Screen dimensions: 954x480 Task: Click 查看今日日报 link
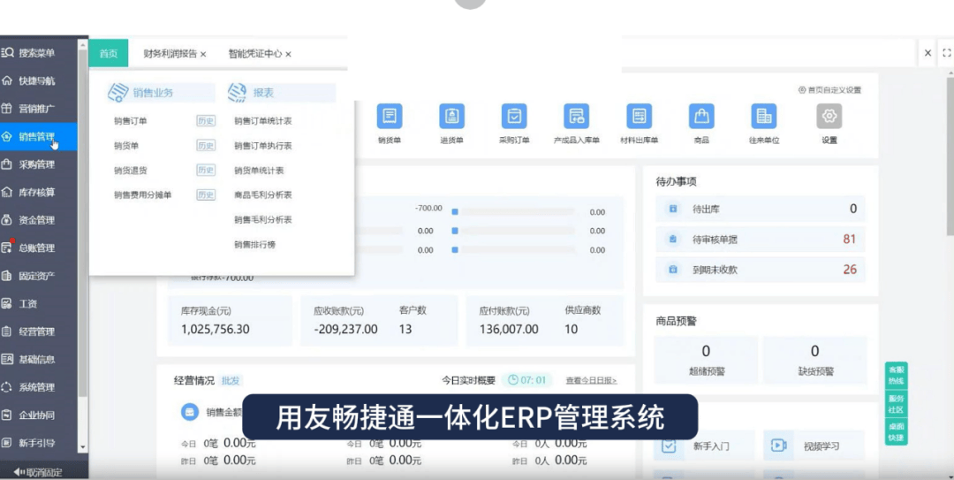[x=591, y=381]
